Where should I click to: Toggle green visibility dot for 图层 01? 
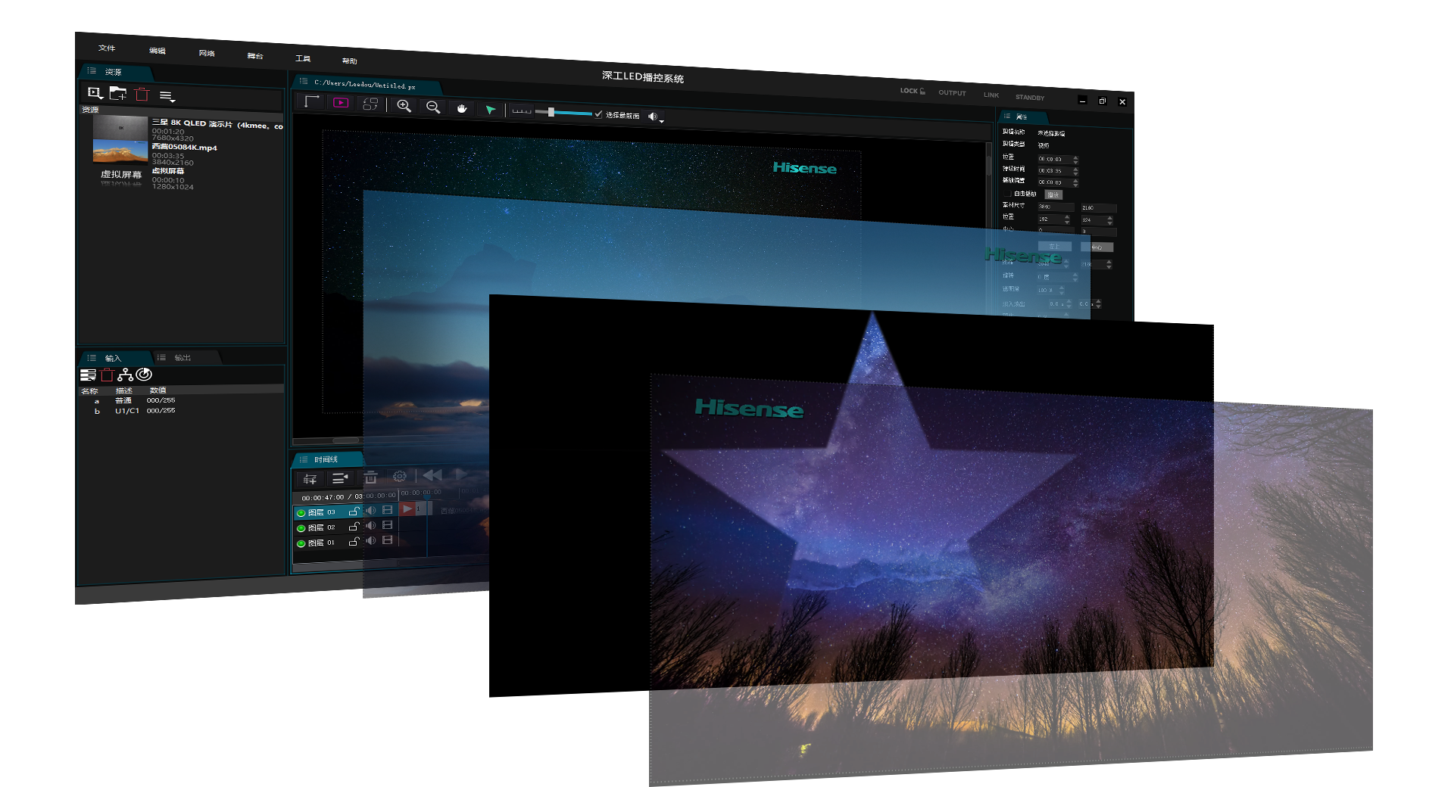301,543
